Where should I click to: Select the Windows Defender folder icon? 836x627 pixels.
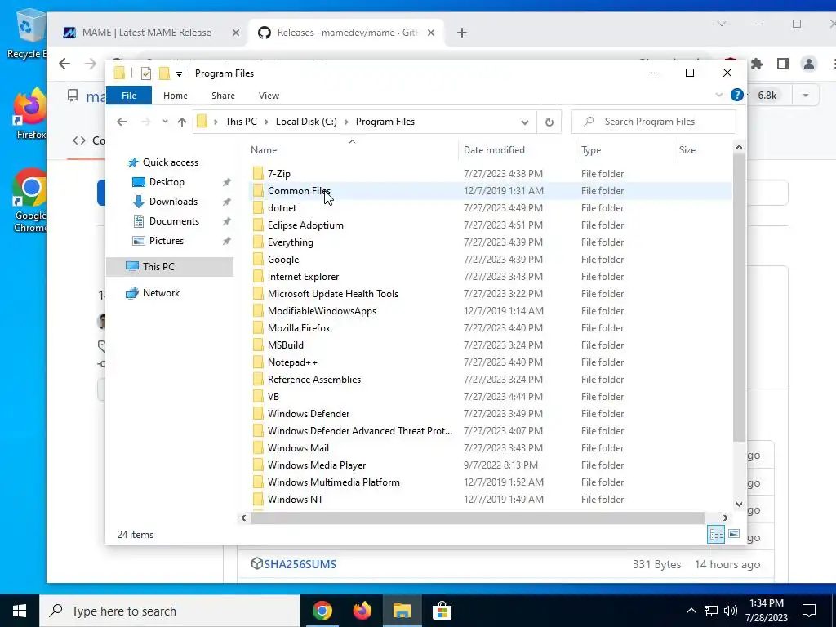258,413
